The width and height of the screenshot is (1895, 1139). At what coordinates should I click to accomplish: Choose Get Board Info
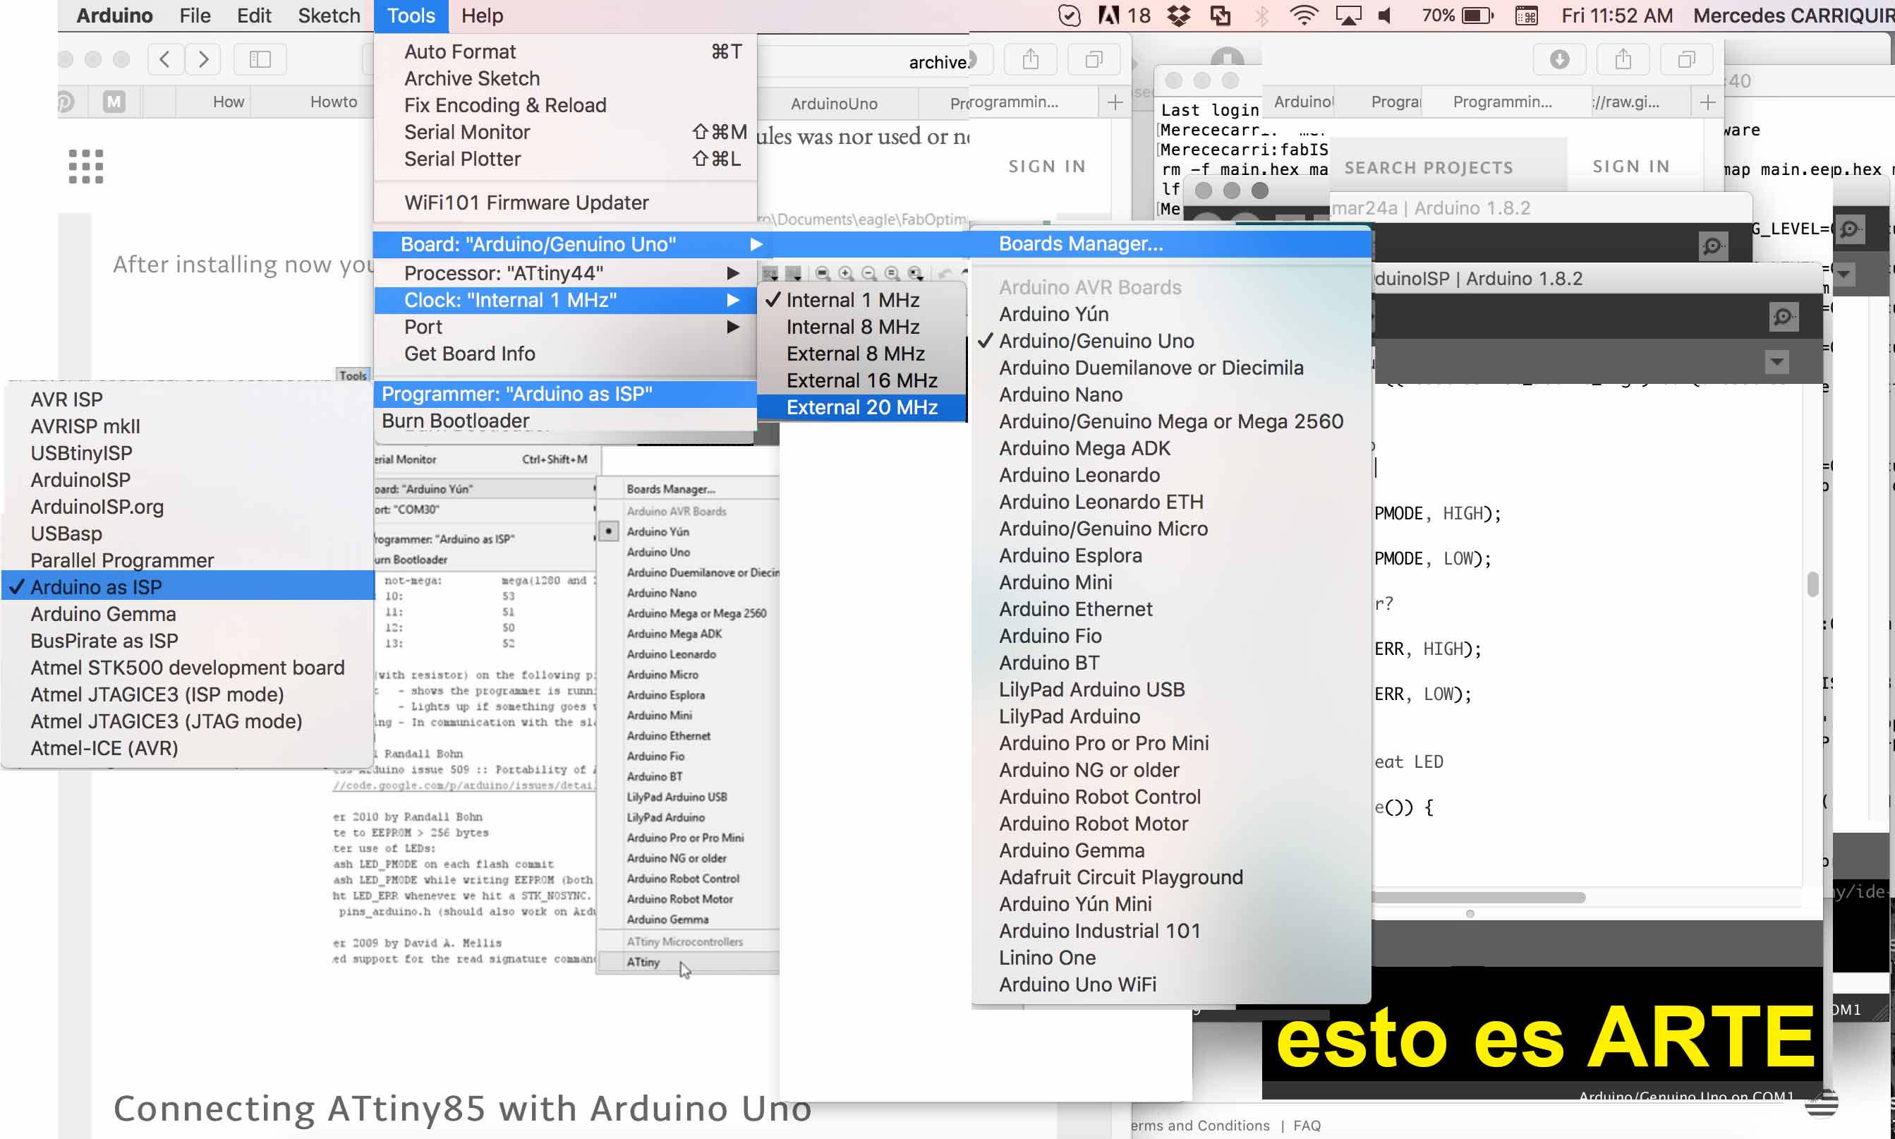(x=564, y=354)
